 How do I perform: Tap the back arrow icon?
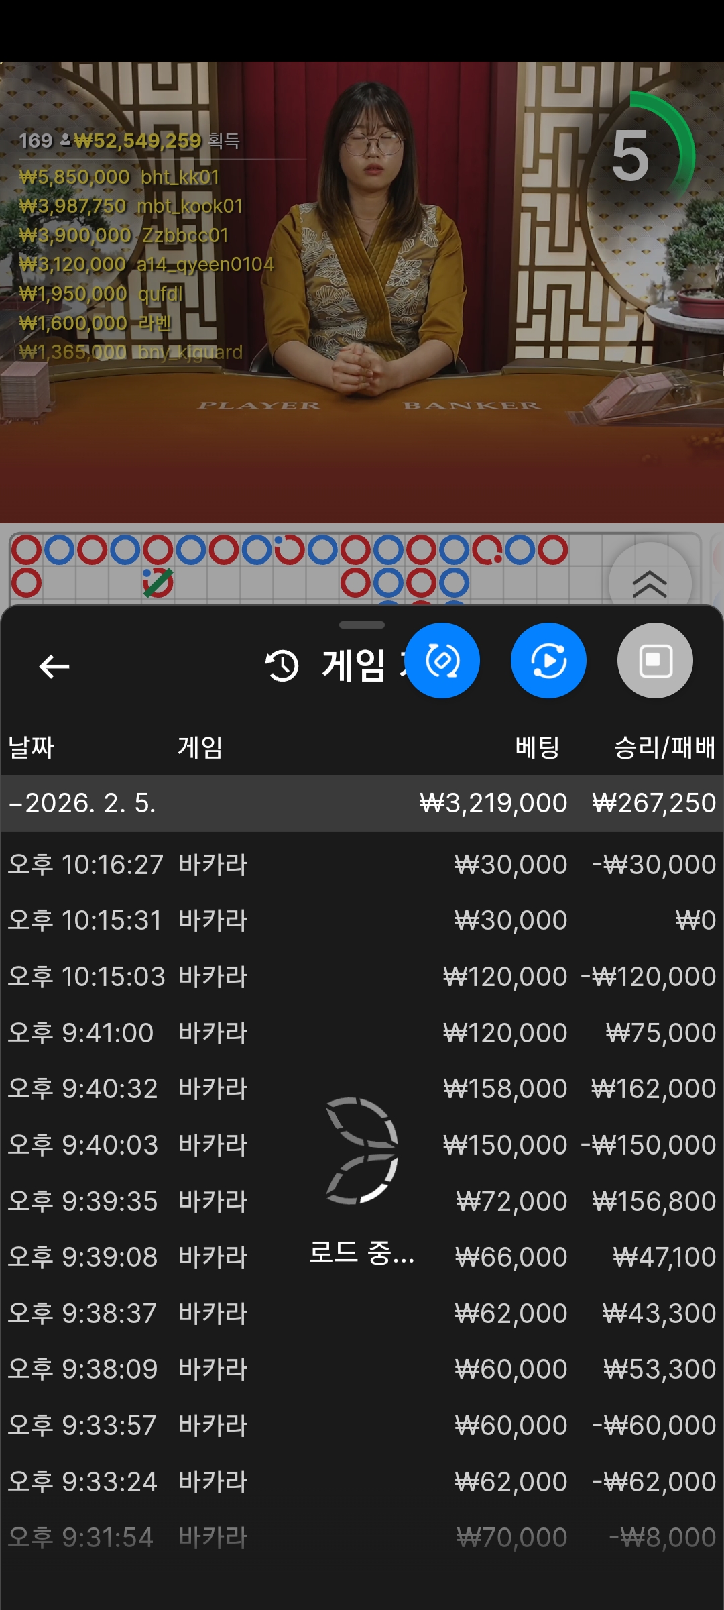point(54,666)
